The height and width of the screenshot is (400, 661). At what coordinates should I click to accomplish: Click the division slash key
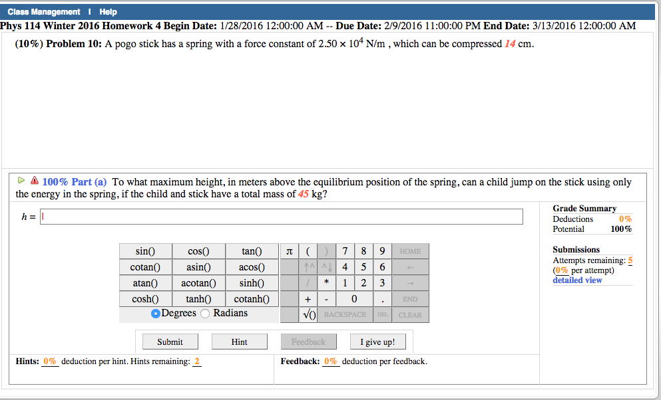pos(308,283)
